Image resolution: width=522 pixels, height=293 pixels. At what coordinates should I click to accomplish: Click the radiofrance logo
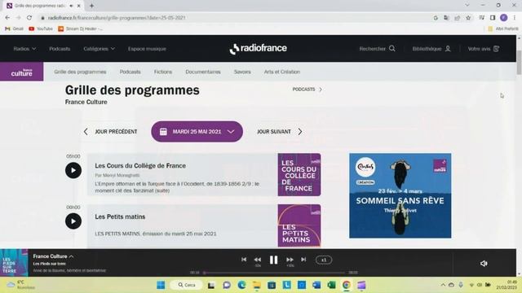pyautogui.click(x=258, y=49)
